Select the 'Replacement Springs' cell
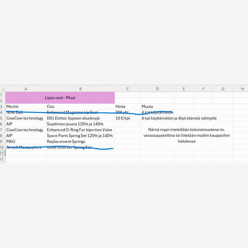Viewport: 248px width, 248px height. [x=80, y=142]
